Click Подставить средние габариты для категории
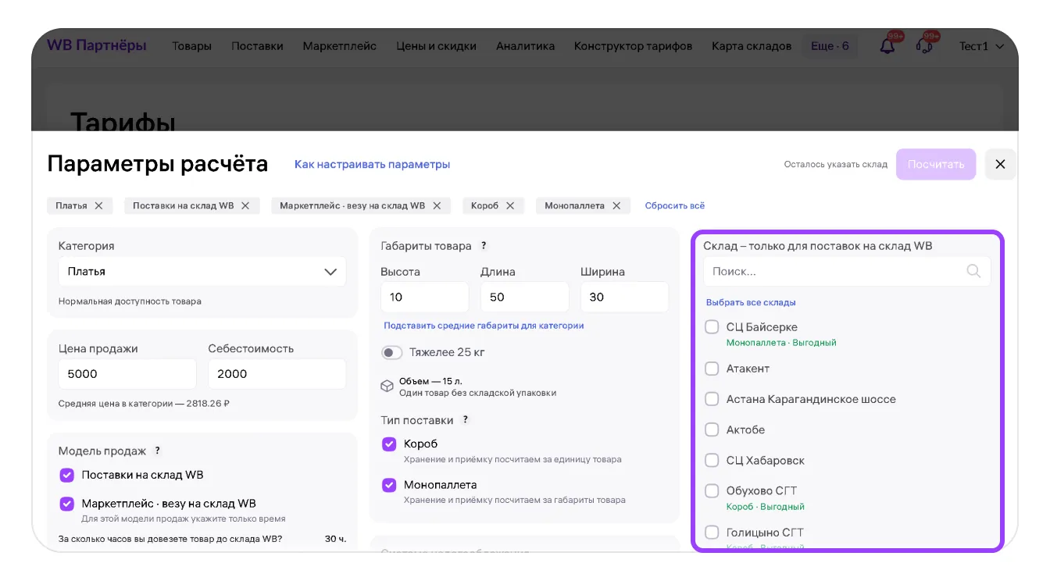Screen dimensions: 1050x581 pyautogui.click(x=484, y=326)
